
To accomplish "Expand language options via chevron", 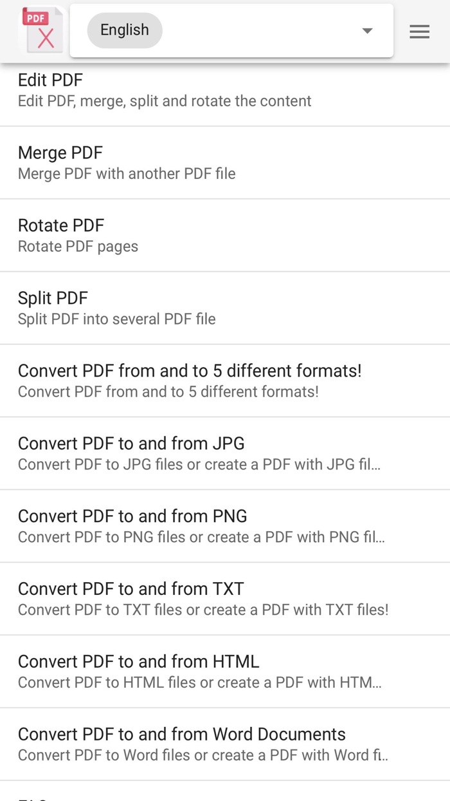I will [366, 30].
